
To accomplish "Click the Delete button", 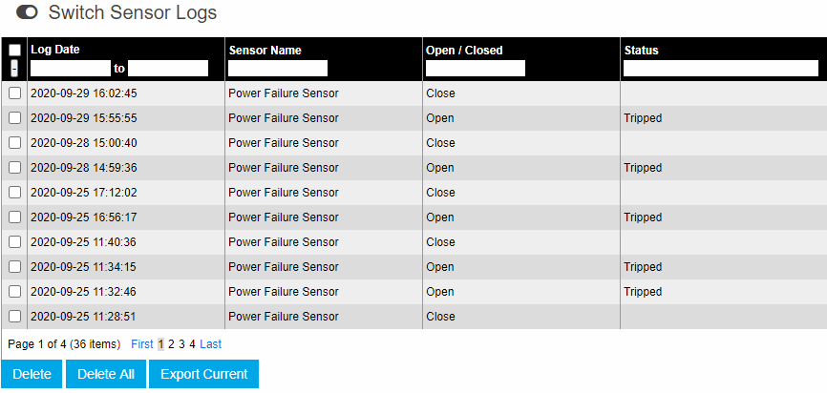I will (32, 374).
